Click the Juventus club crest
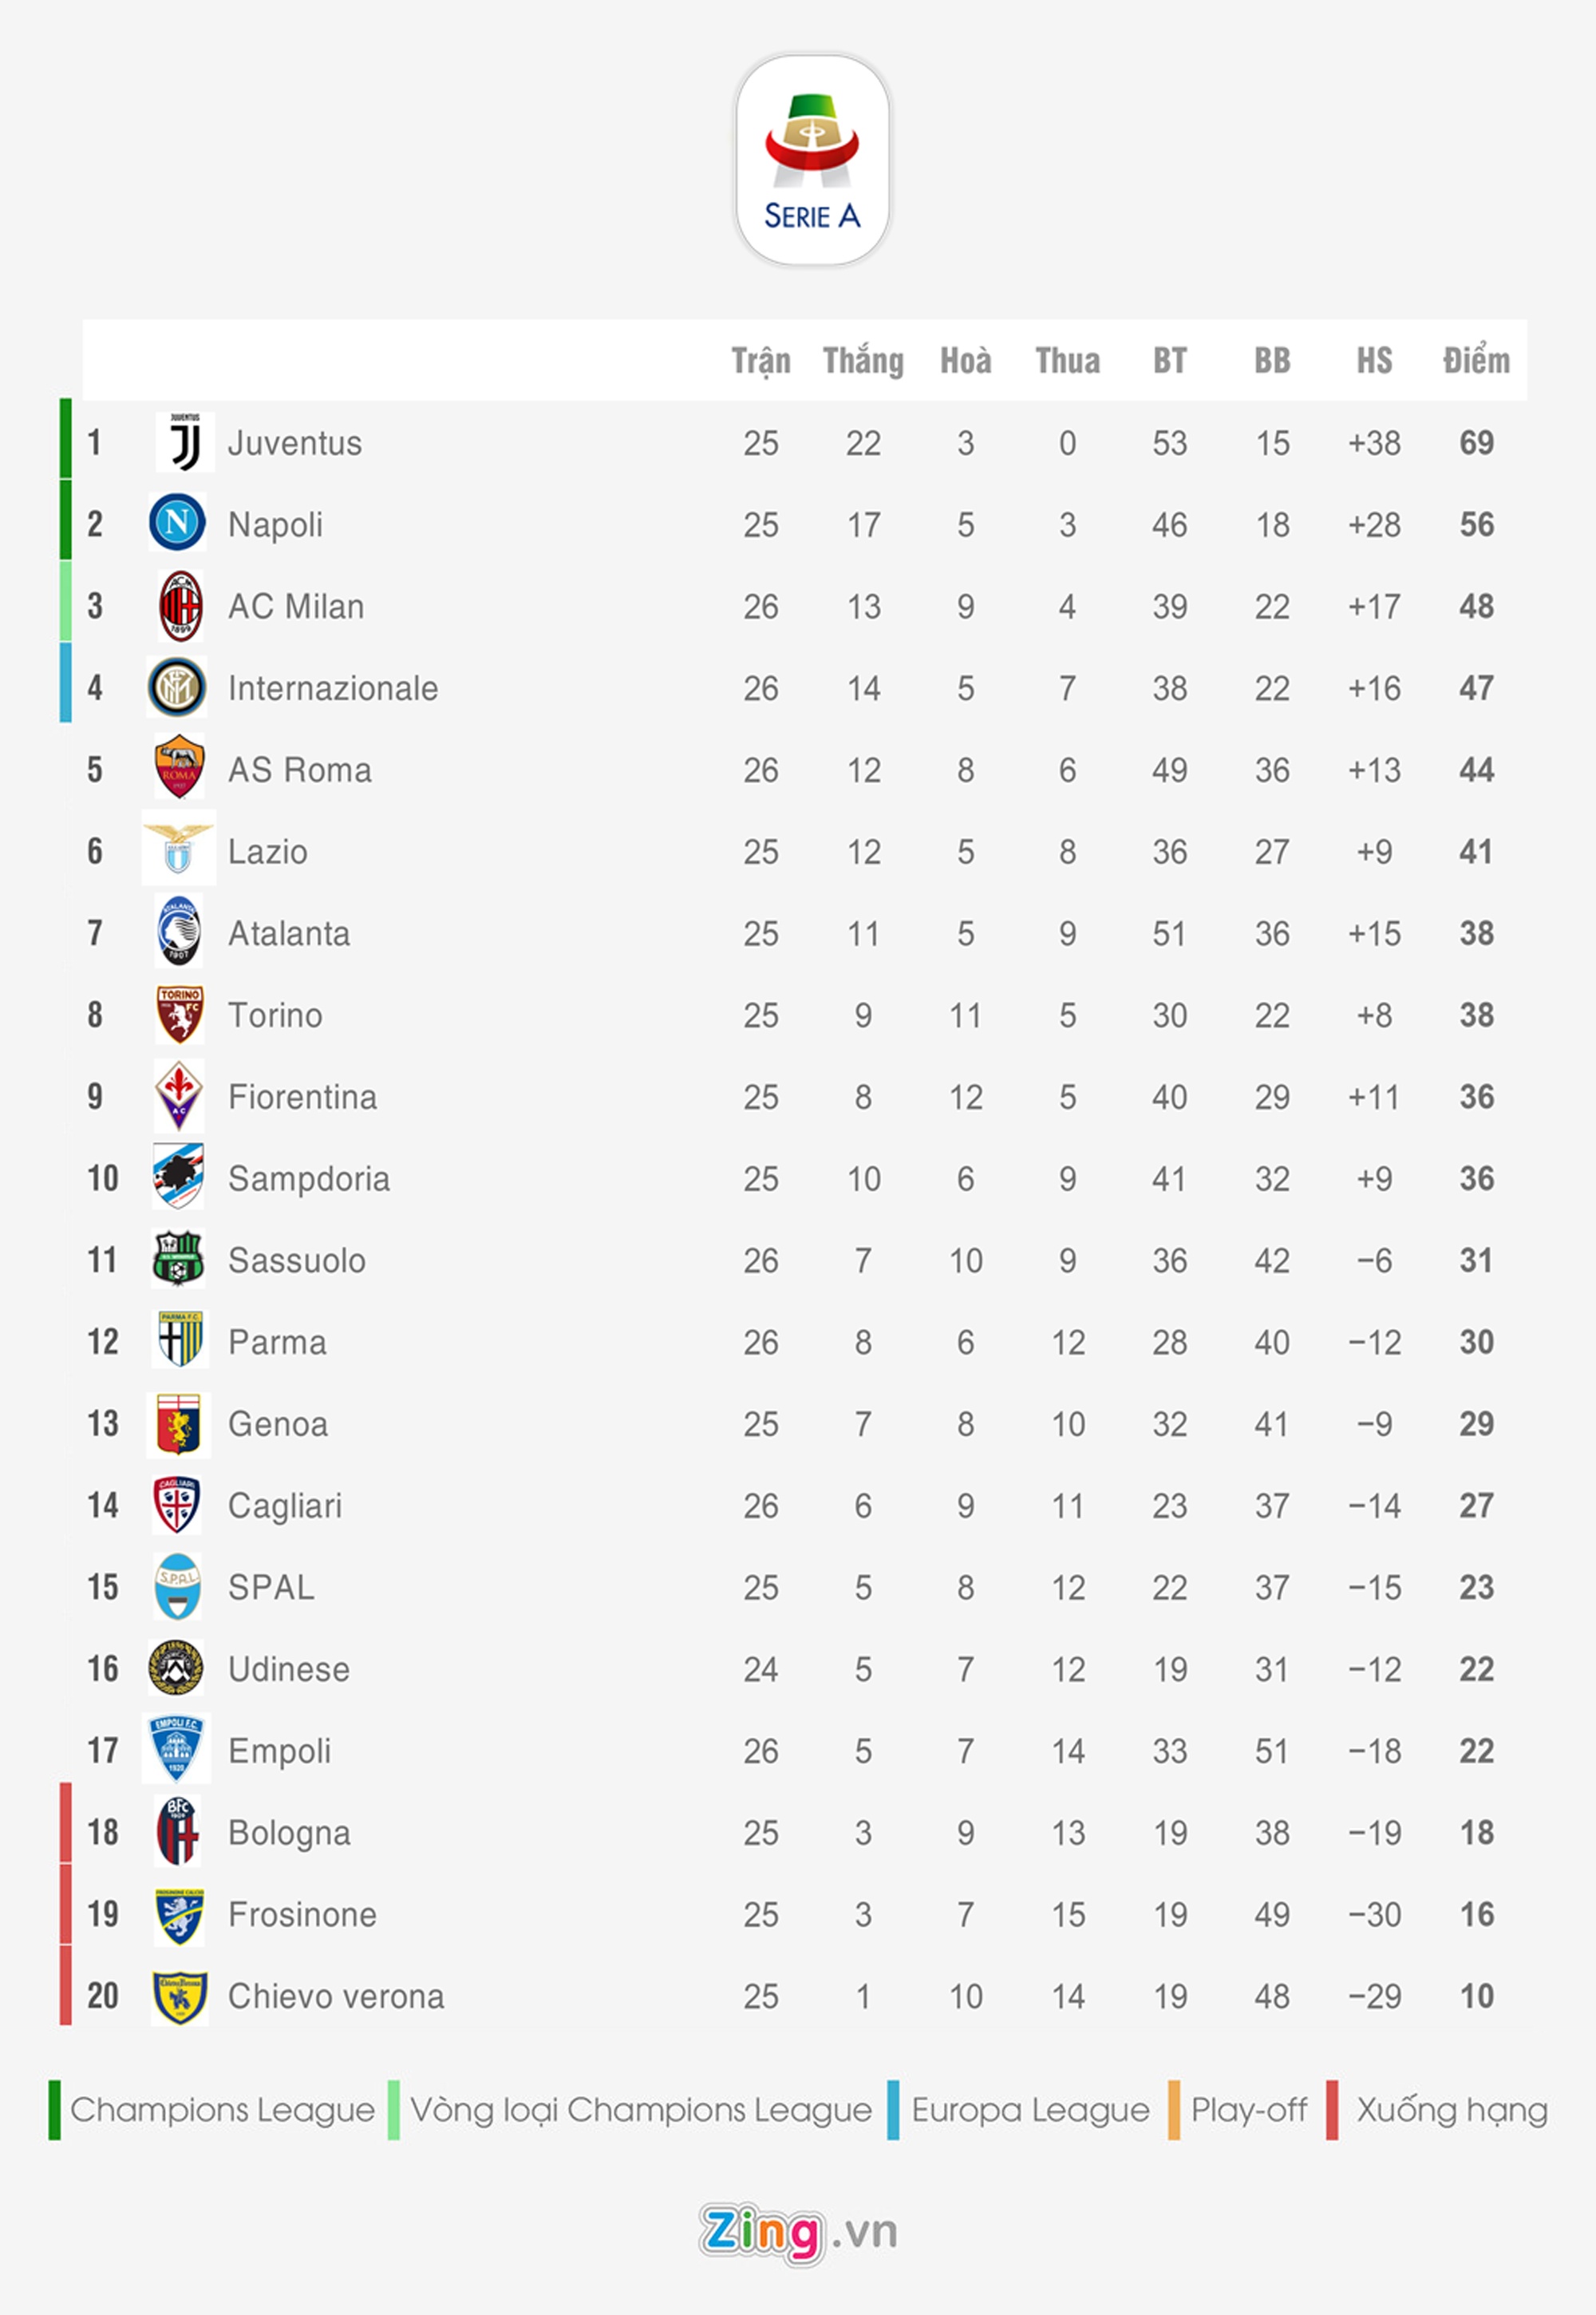The width and height of the screenshot is (1596, 2315). coord(185,442)
